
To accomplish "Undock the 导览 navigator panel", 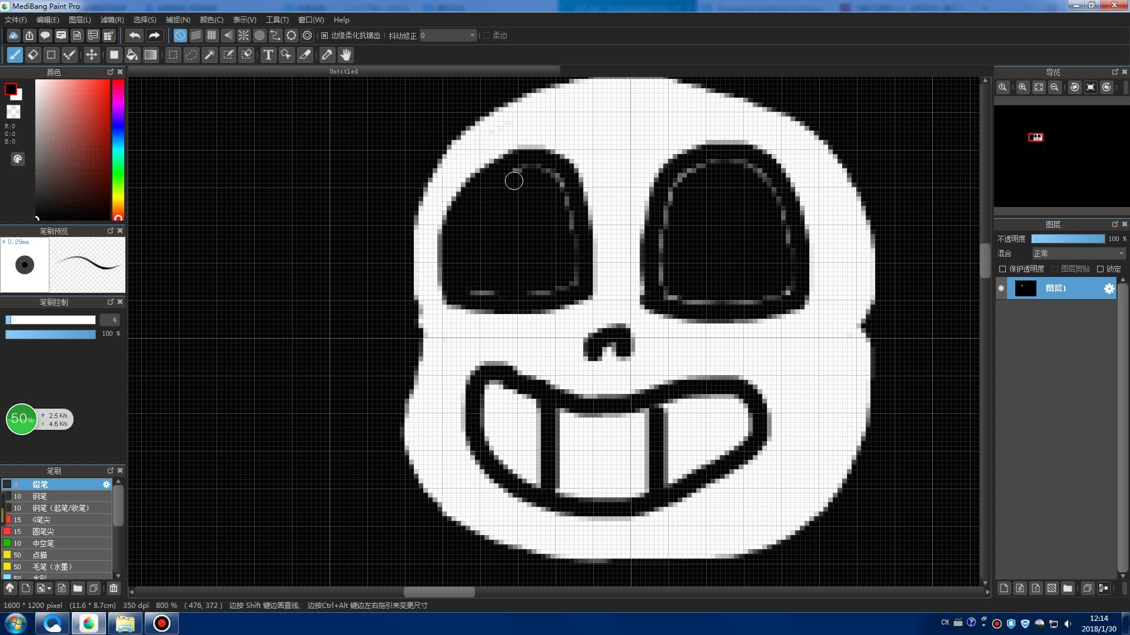I will click(1115, 72).
